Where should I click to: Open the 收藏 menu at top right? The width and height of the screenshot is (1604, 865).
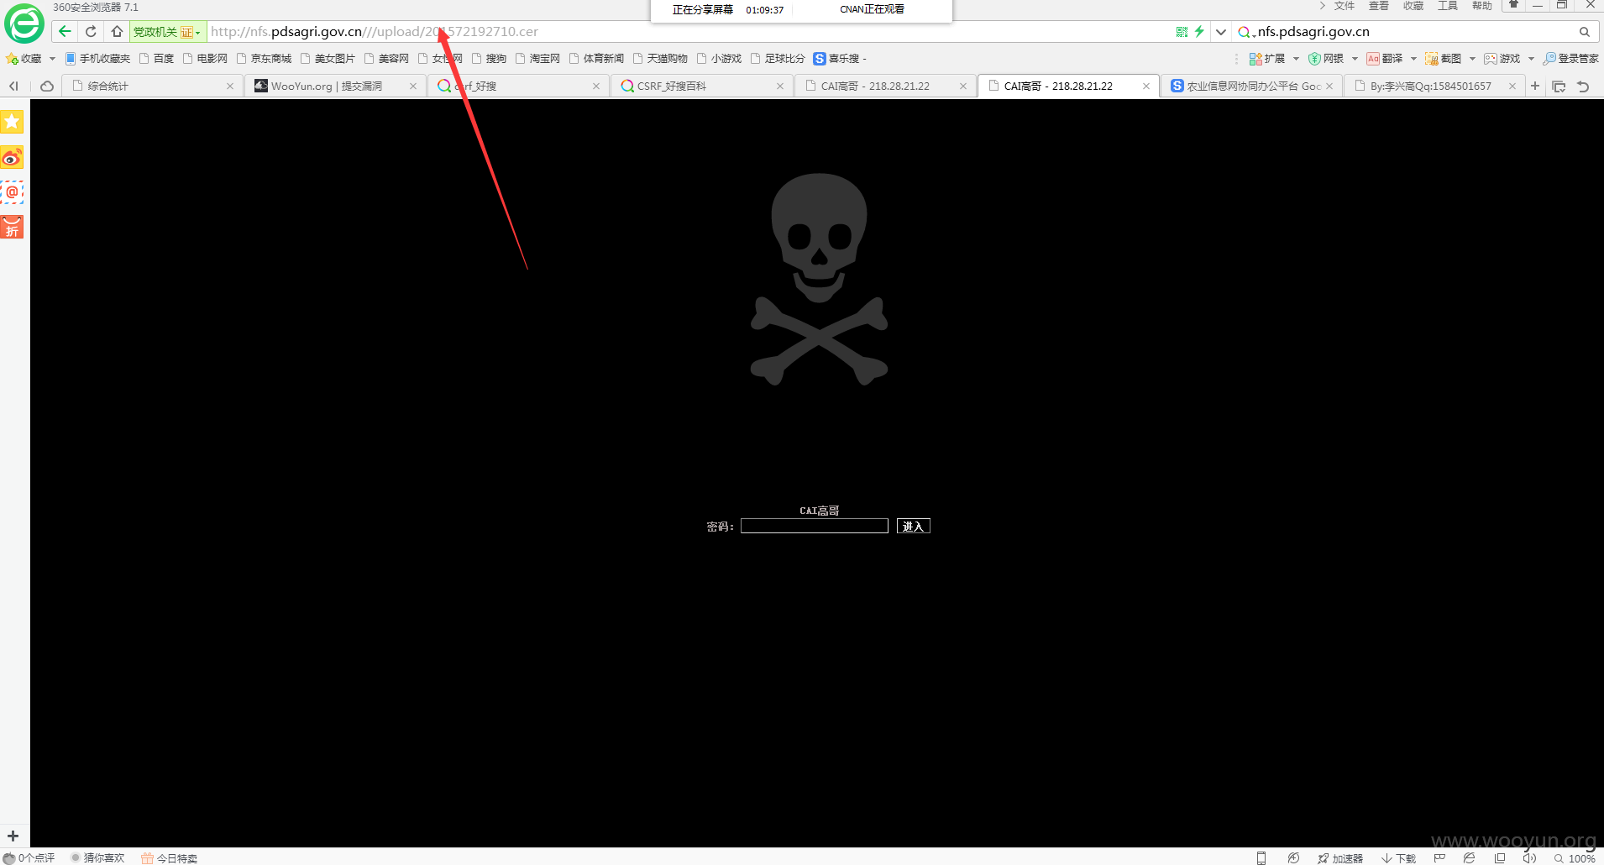(x=1413, y=6)
